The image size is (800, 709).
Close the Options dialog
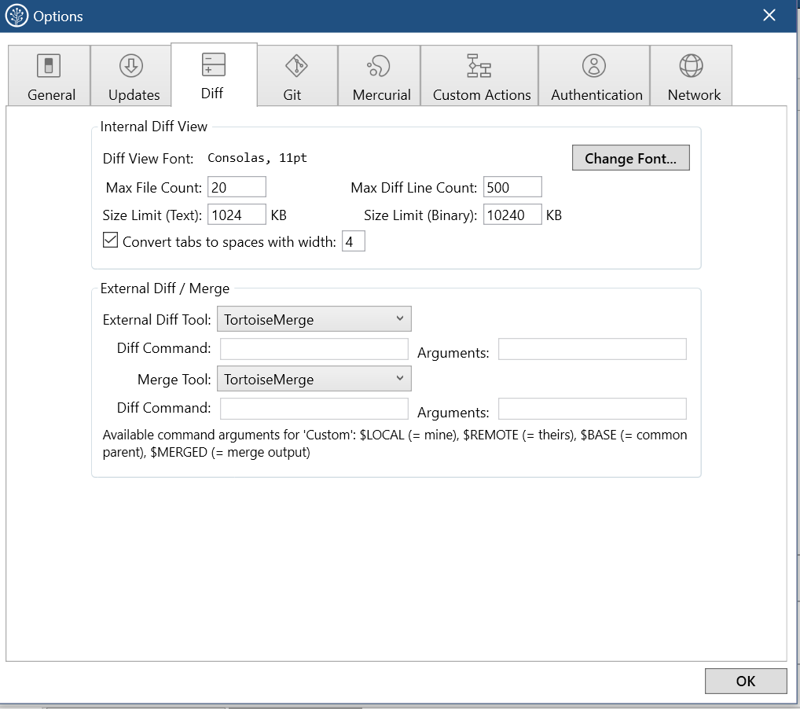pyautogui.click(x=769, y=15)
